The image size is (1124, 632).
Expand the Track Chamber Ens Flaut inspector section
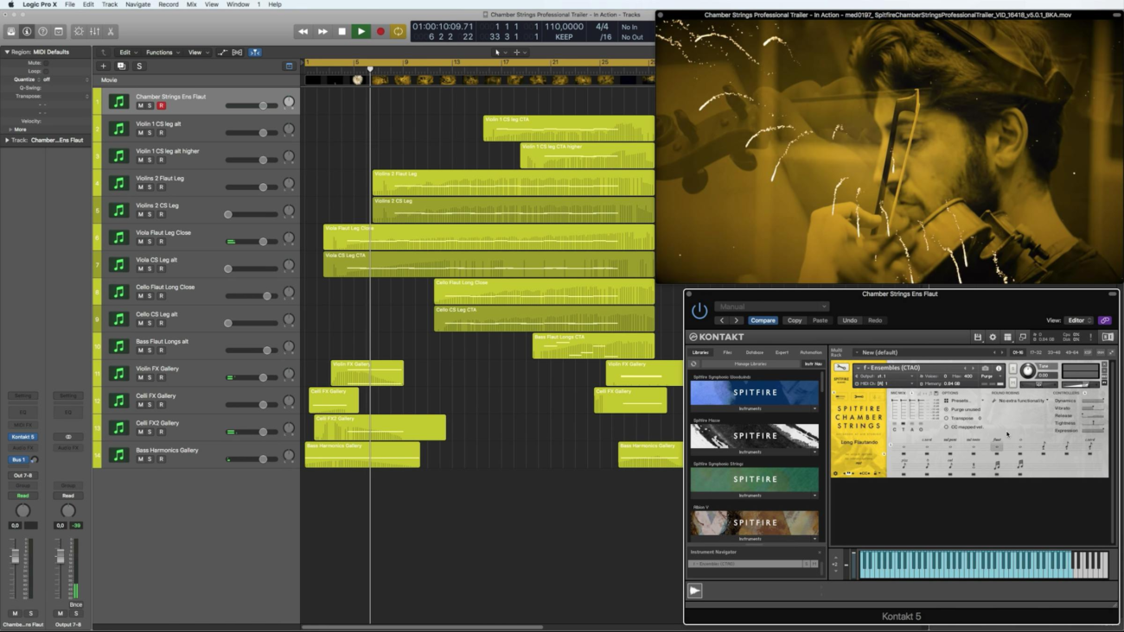8,140
